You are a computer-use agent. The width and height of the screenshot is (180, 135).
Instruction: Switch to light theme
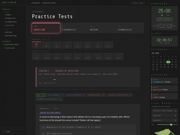click(13, 131)
